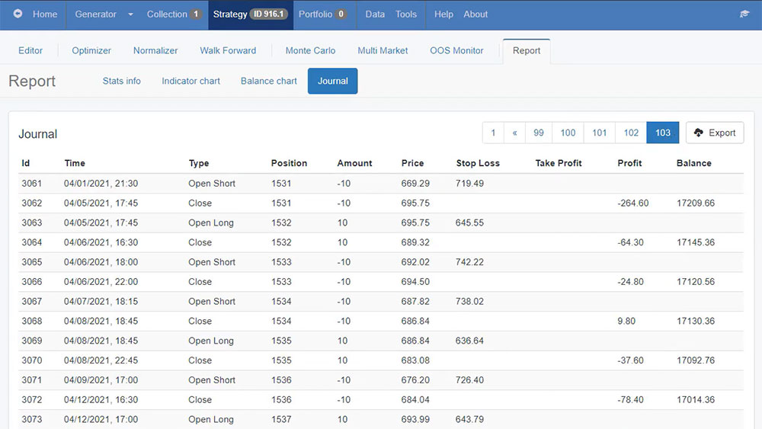The image size is (762, 429).
Task: Select current journal page 103
Action: (663, 133)
